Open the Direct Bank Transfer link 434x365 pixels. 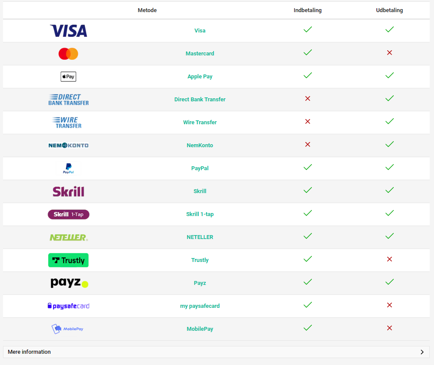(x=200, y=99)
